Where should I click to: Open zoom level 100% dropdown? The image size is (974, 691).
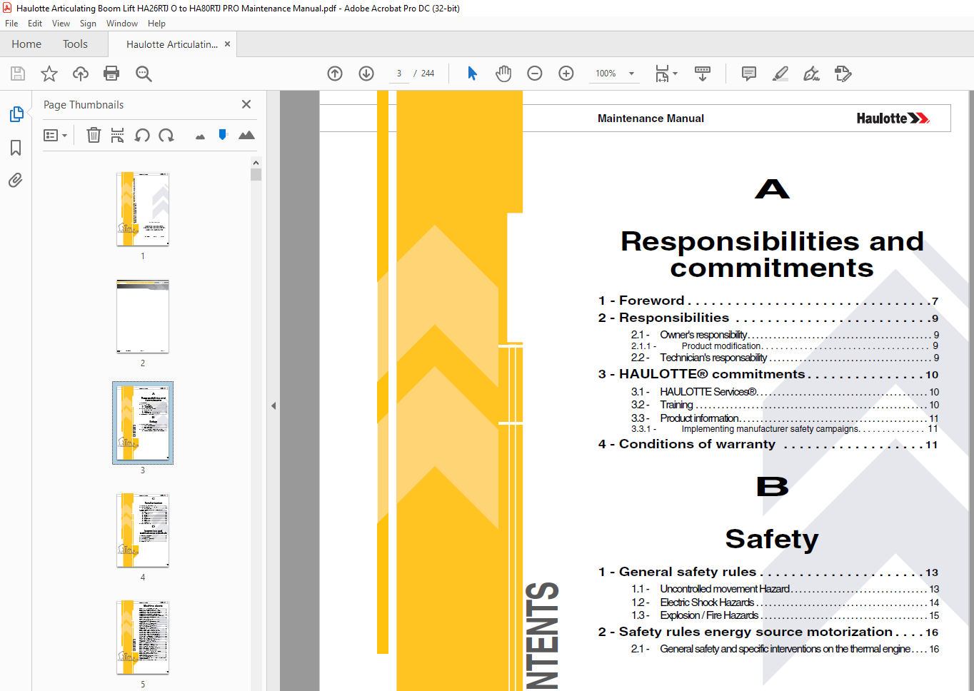(x=615, y=74)
